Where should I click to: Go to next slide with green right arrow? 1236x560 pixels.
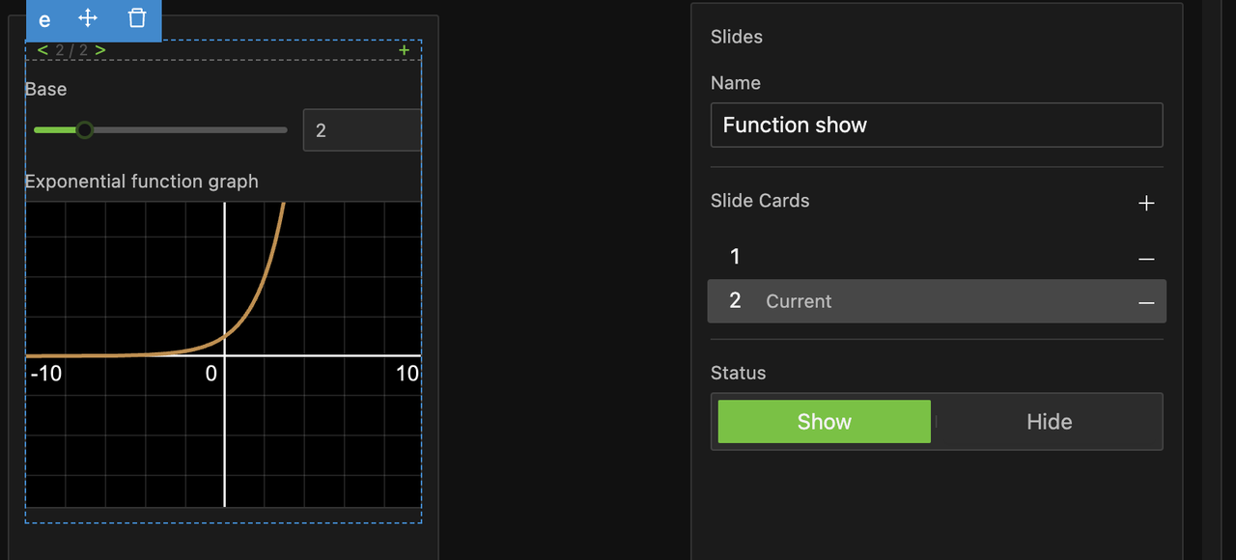point(100,50)
